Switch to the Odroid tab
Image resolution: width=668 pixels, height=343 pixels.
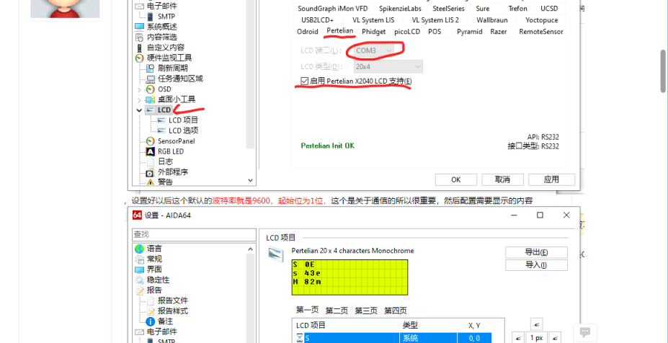tap(307, 32)
